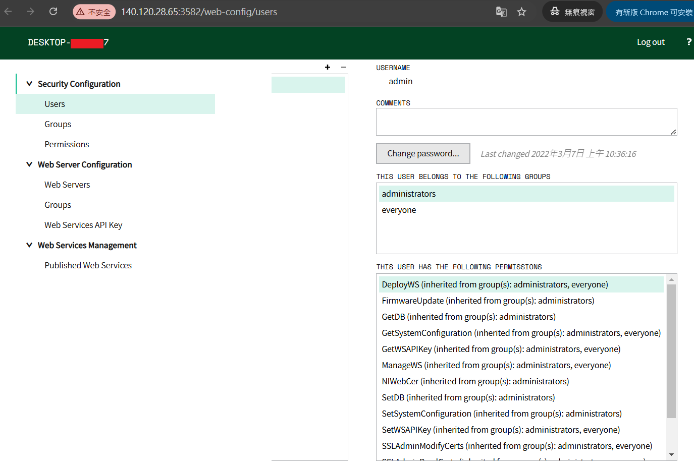This screenshot has height=469, width=694.
Task: Click the DESKTOP hostname title
Action: [x=68, y=42]
